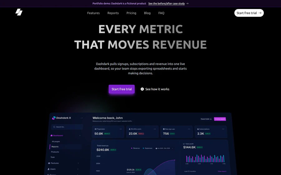Click the Create report button
Image resolution: width=281 pixels, height=175 pixels.
220,119
